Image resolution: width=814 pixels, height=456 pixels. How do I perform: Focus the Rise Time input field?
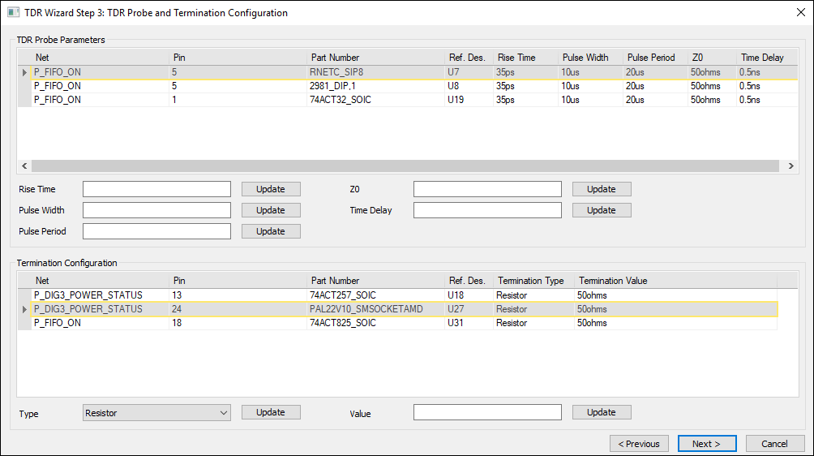coord(156,189)
